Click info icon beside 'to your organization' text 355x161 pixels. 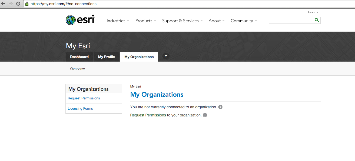pos(205,115)
